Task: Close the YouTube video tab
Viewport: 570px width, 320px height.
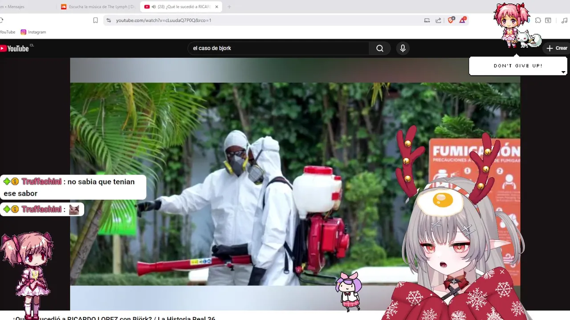Action: pos(216,7)
